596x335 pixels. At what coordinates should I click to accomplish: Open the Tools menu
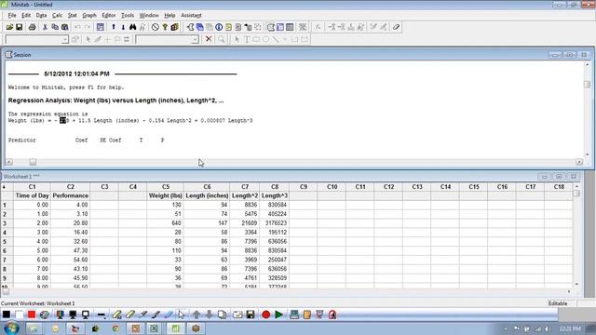128,15
